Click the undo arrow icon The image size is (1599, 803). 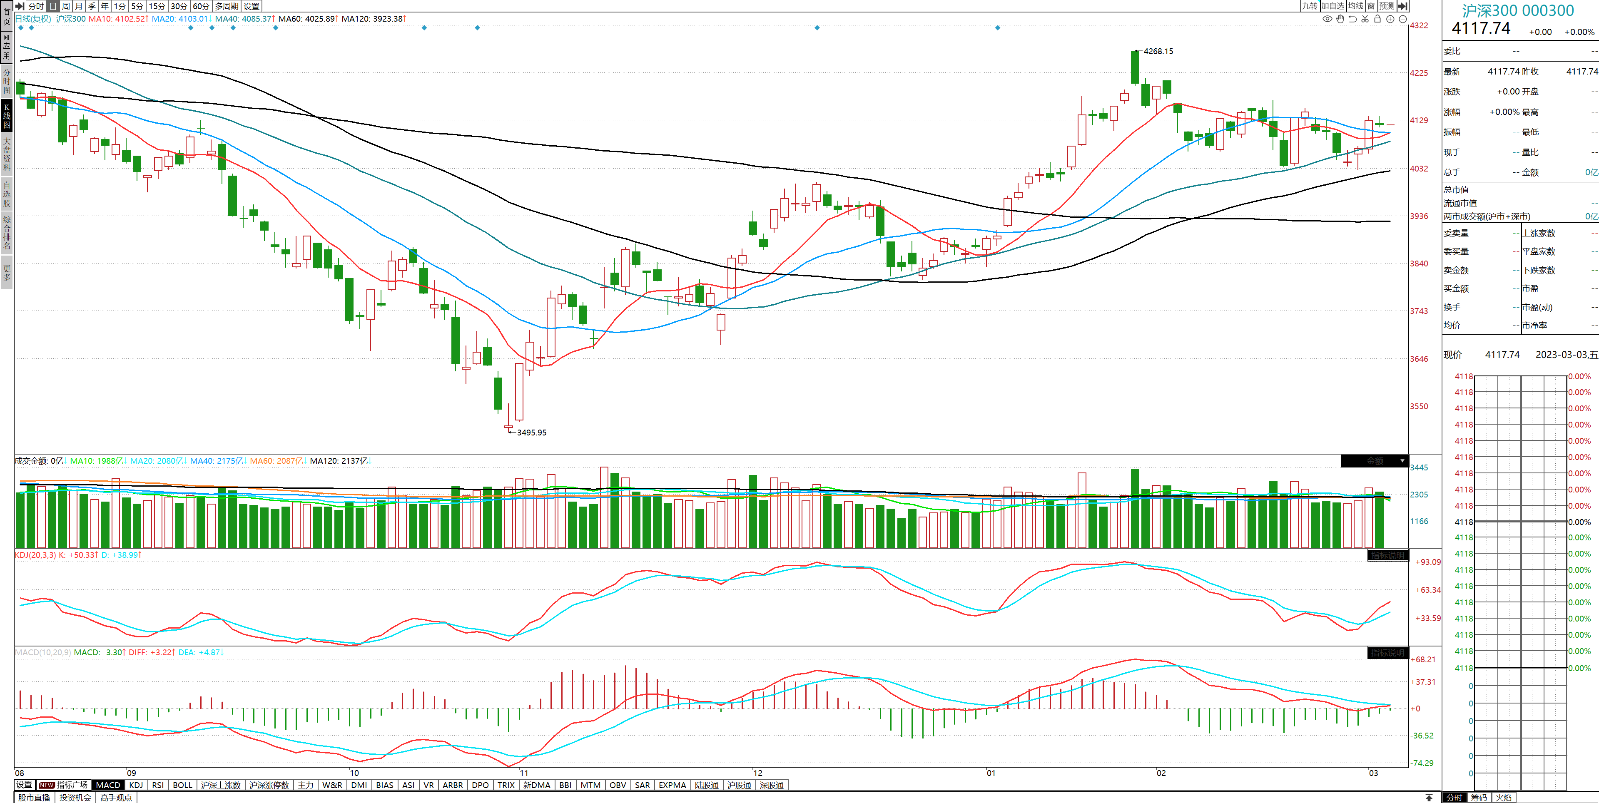pos(1352,19)
